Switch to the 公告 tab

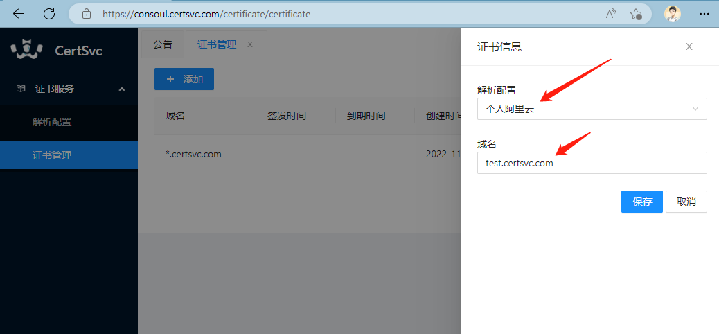coord(163,44)
